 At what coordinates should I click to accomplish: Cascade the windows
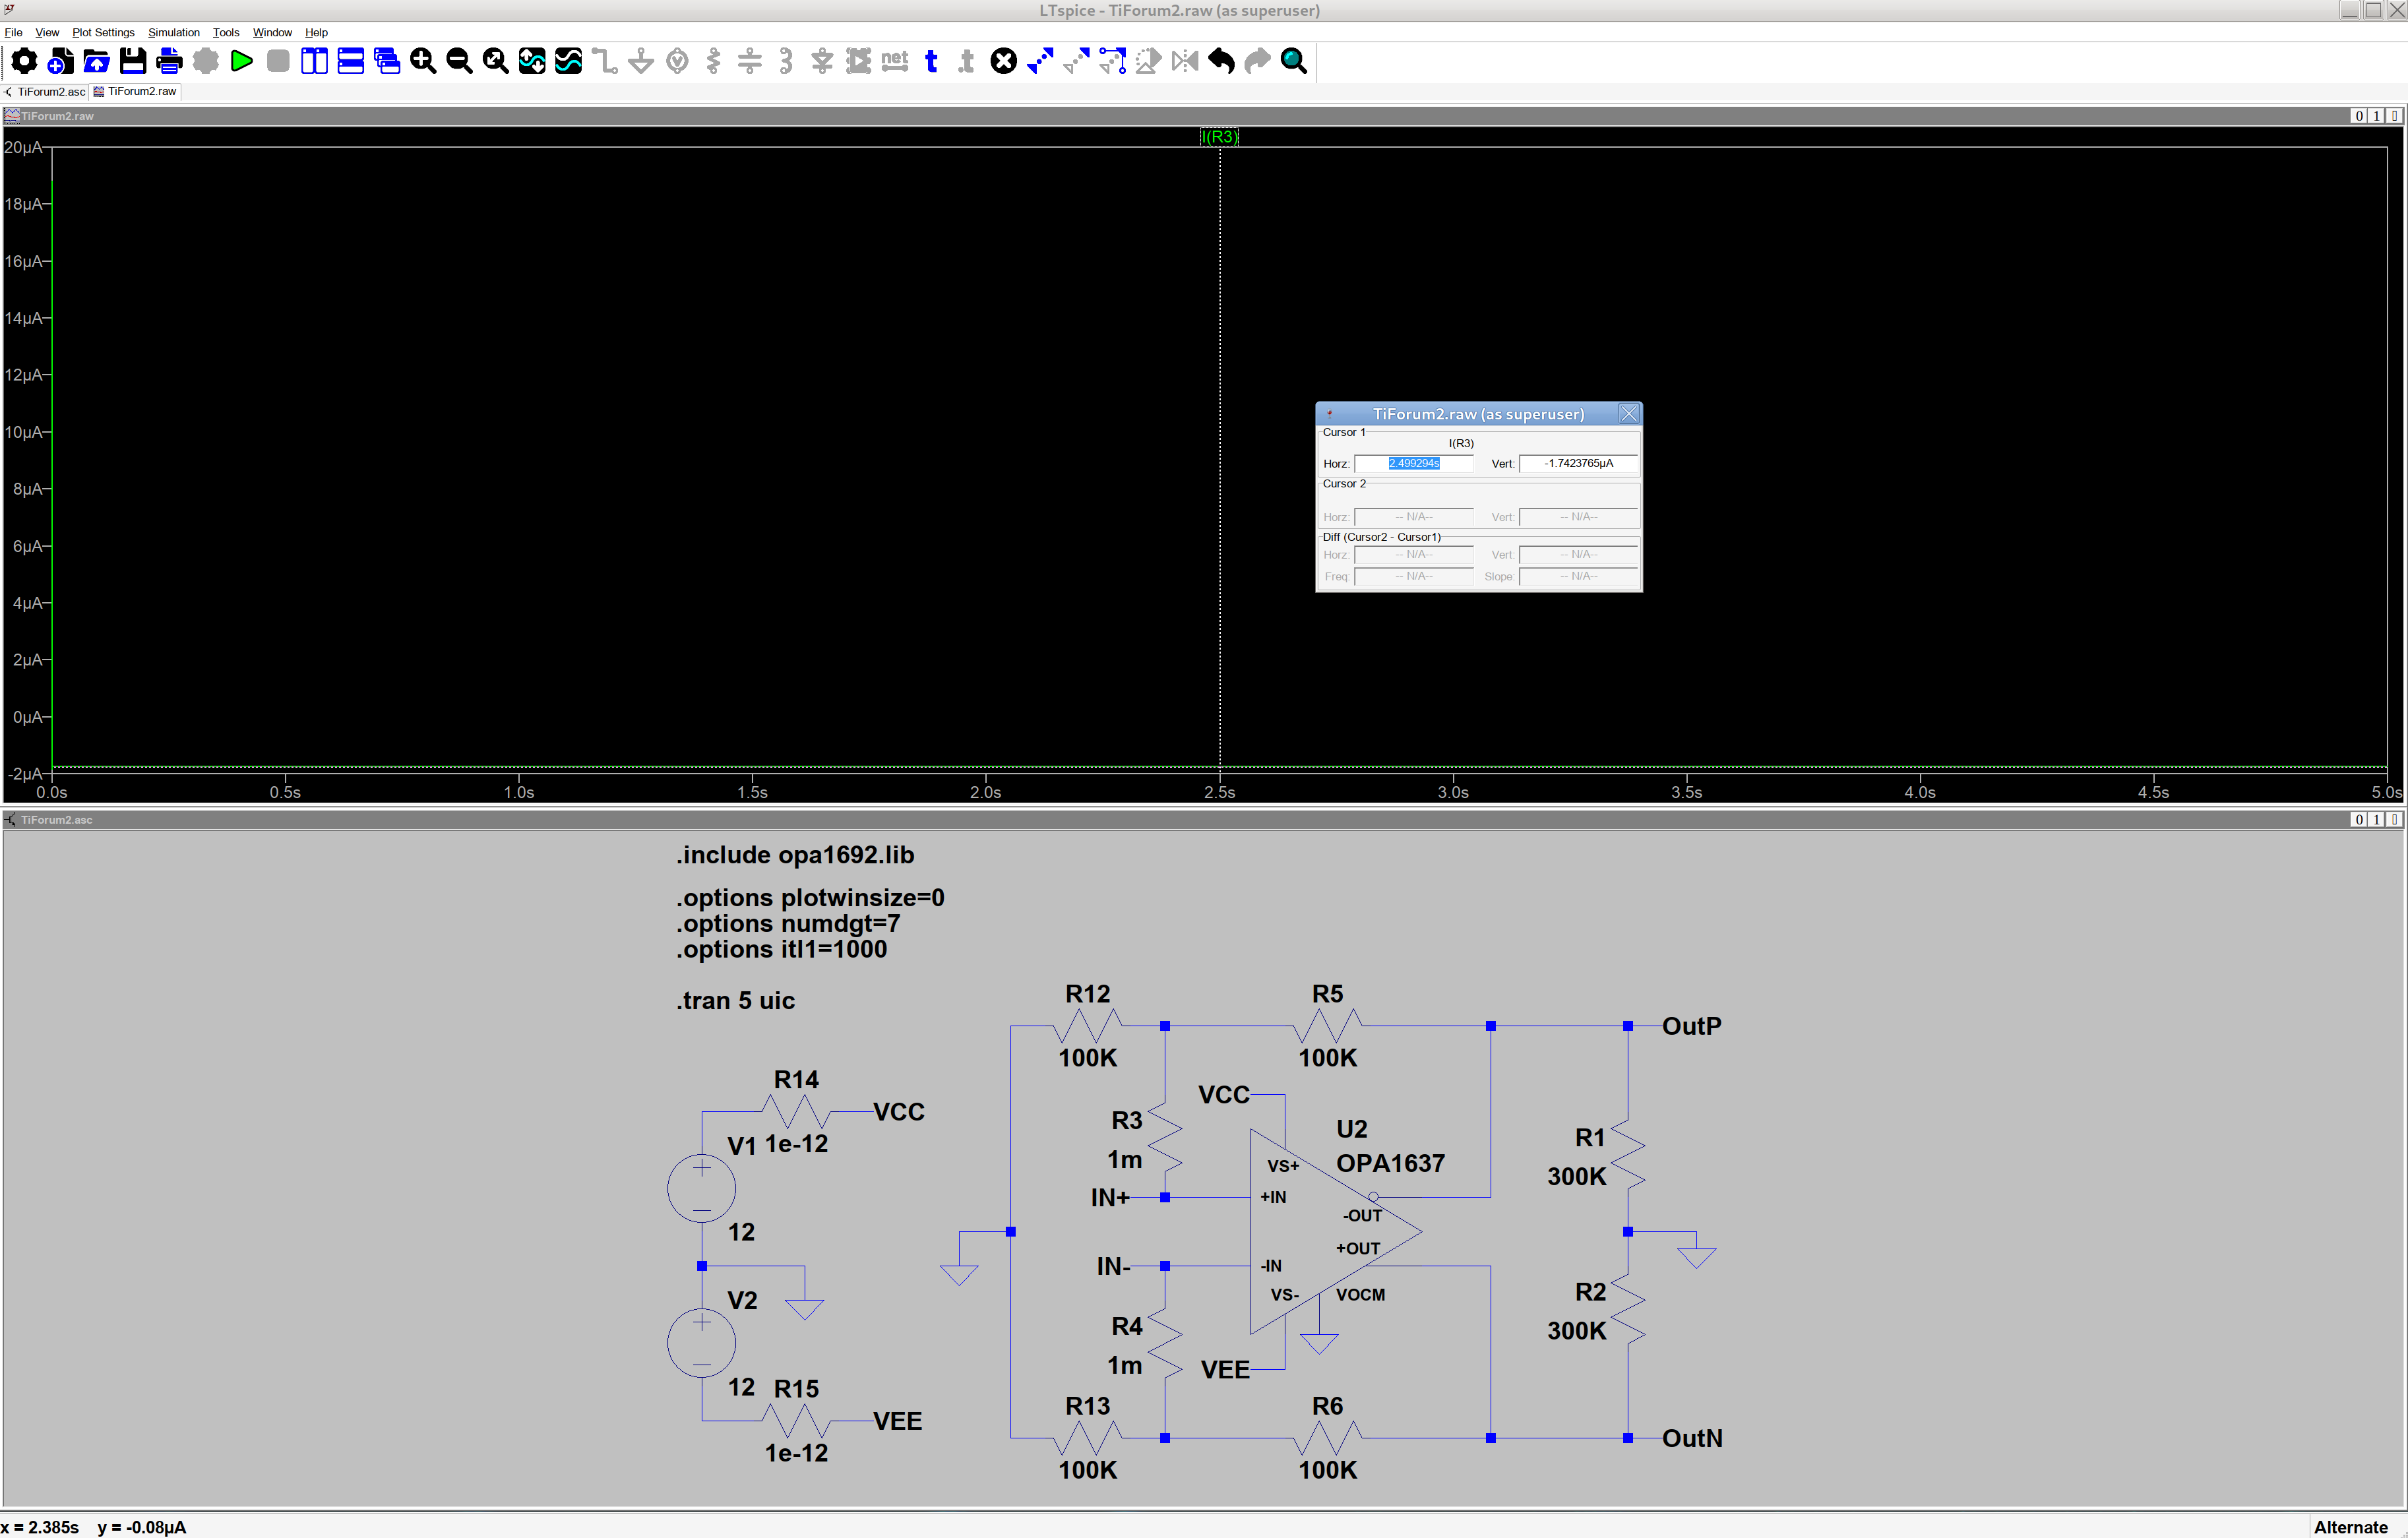[x=387, y=61]
